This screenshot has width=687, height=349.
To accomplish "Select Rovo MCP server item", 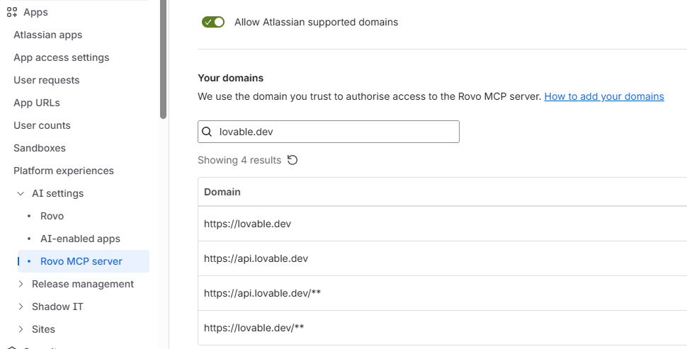I will point(81,261).
